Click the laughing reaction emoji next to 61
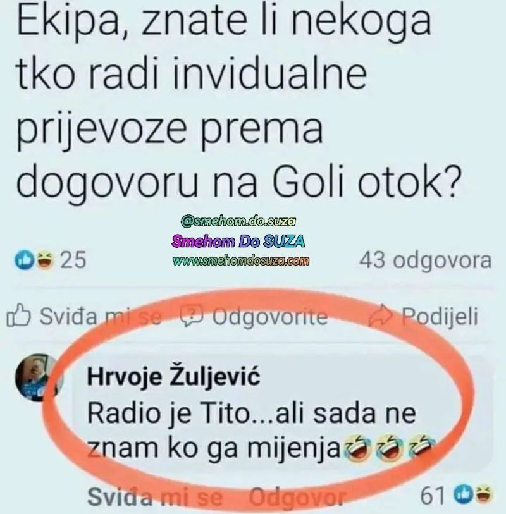The image size is (506, 514). pyautogui.click(x=482, y=494)
